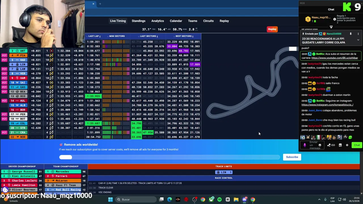Click the COL driver row tag
This screenshot has height=204, width=363.
(x=18, y=123)
